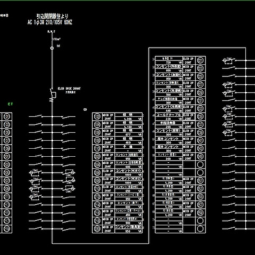Click the R, N, T phase label

52,31
